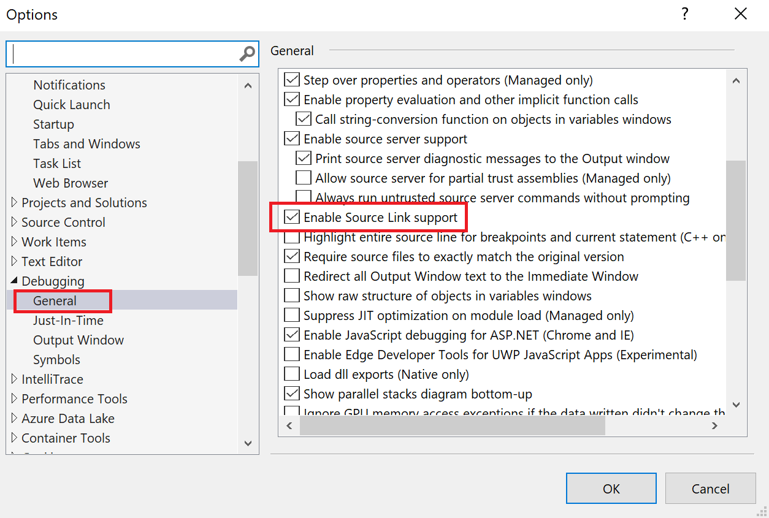Uncheck Show parallel stacks diagram bottom-up
The width and height of the screenshot is (769, 518).
(x=291, y=393)
